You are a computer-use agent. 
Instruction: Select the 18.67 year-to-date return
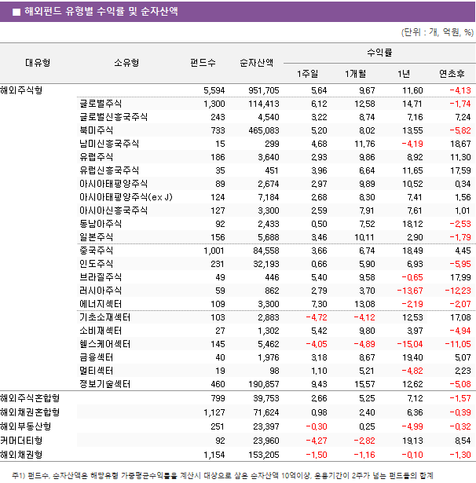(460, 144)
